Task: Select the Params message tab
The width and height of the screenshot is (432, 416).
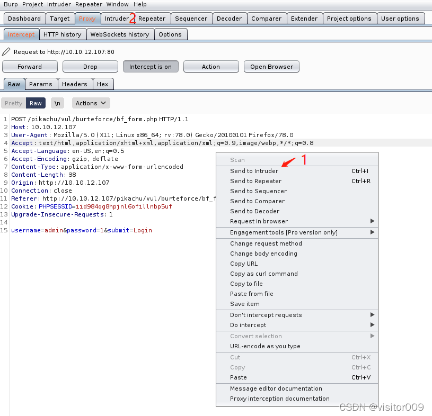Action: (x=41, y=84)
